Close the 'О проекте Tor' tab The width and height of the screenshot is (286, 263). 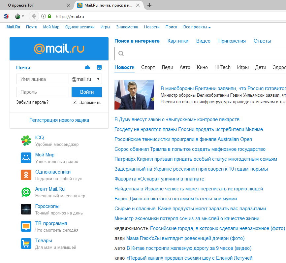point(69,5)
